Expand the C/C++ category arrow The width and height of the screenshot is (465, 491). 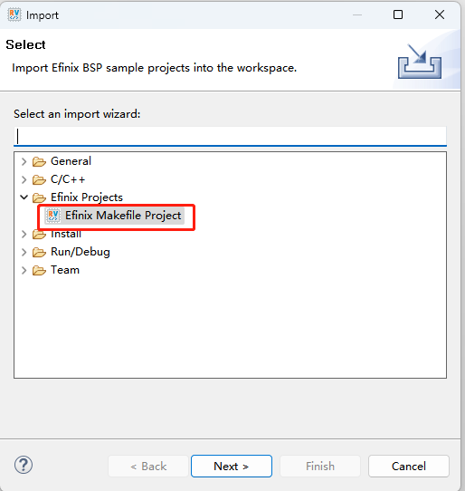click(24, 179)
